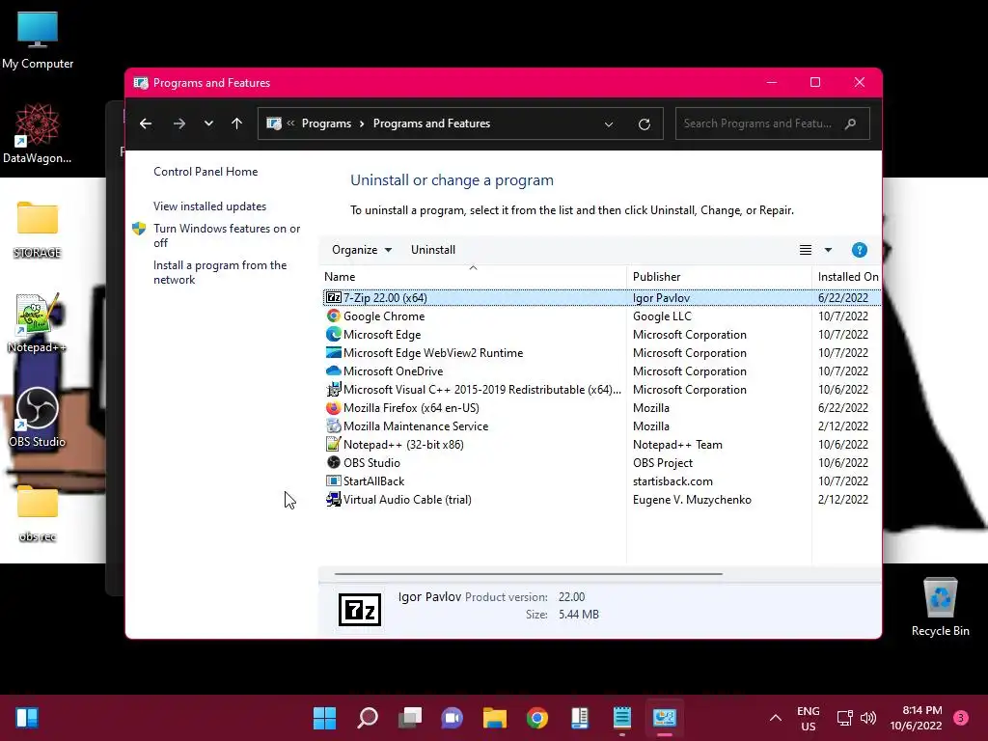
Task: Click the search magnifier icon
Action: [x=850, y=123]
